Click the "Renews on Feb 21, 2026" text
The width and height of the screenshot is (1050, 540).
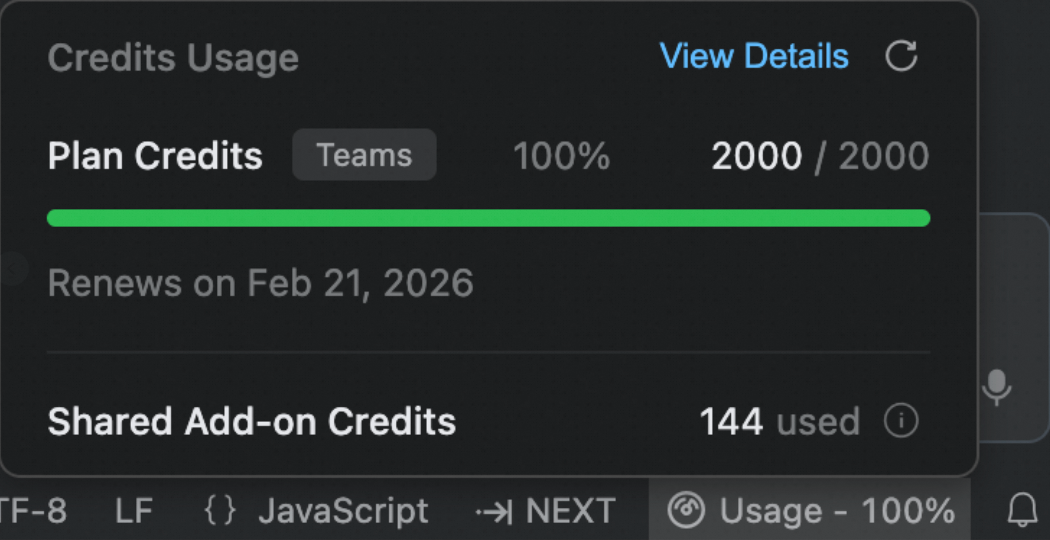click(261, 283)
